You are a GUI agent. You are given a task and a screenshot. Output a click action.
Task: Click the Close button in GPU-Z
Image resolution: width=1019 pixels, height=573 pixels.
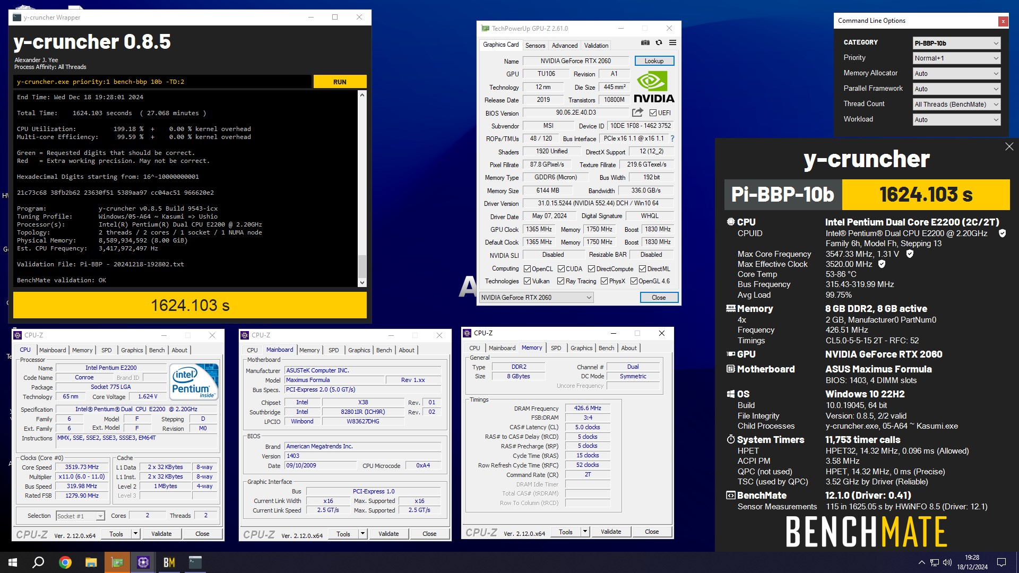(x=659, y=298)
